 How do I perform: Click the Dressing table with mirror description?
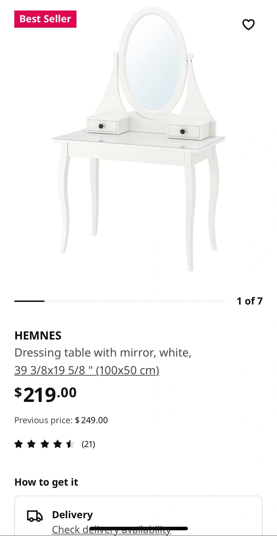click(x=103, y=352)
